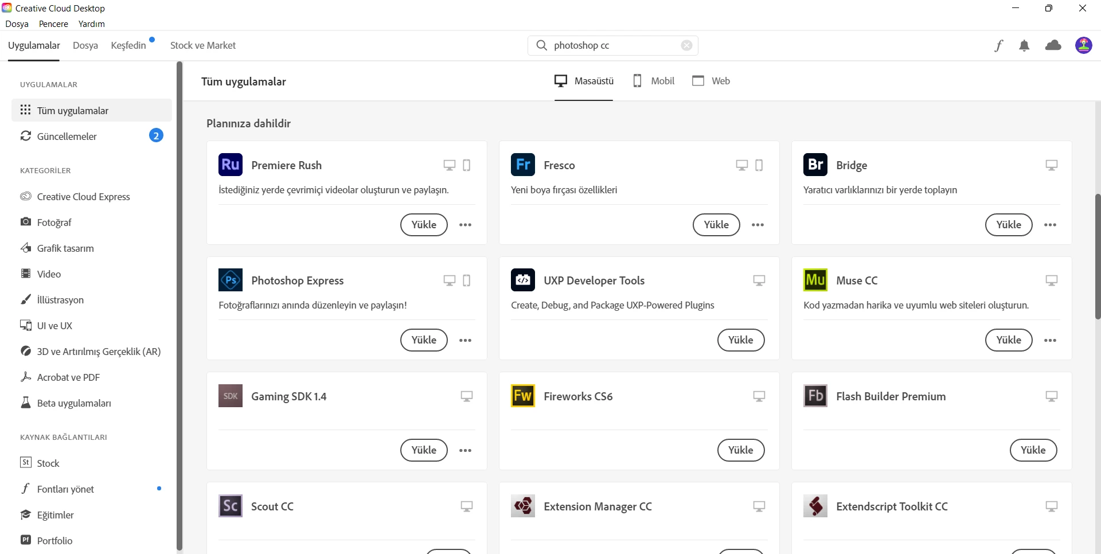1101x554 pixels.
Task: Install Premiere Rush with Yükle button
Action: tap(424, 225)
